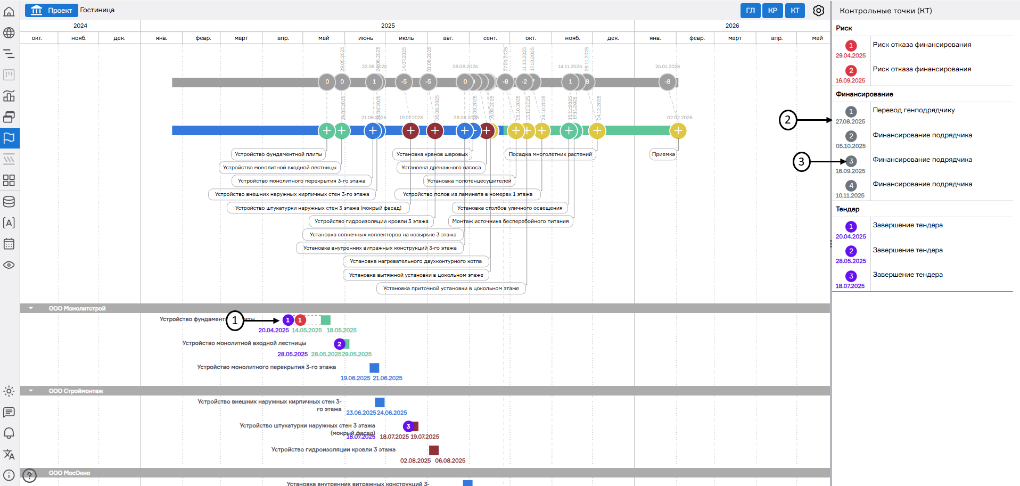Select the Приемка milestone label

(x=663, y=154)
